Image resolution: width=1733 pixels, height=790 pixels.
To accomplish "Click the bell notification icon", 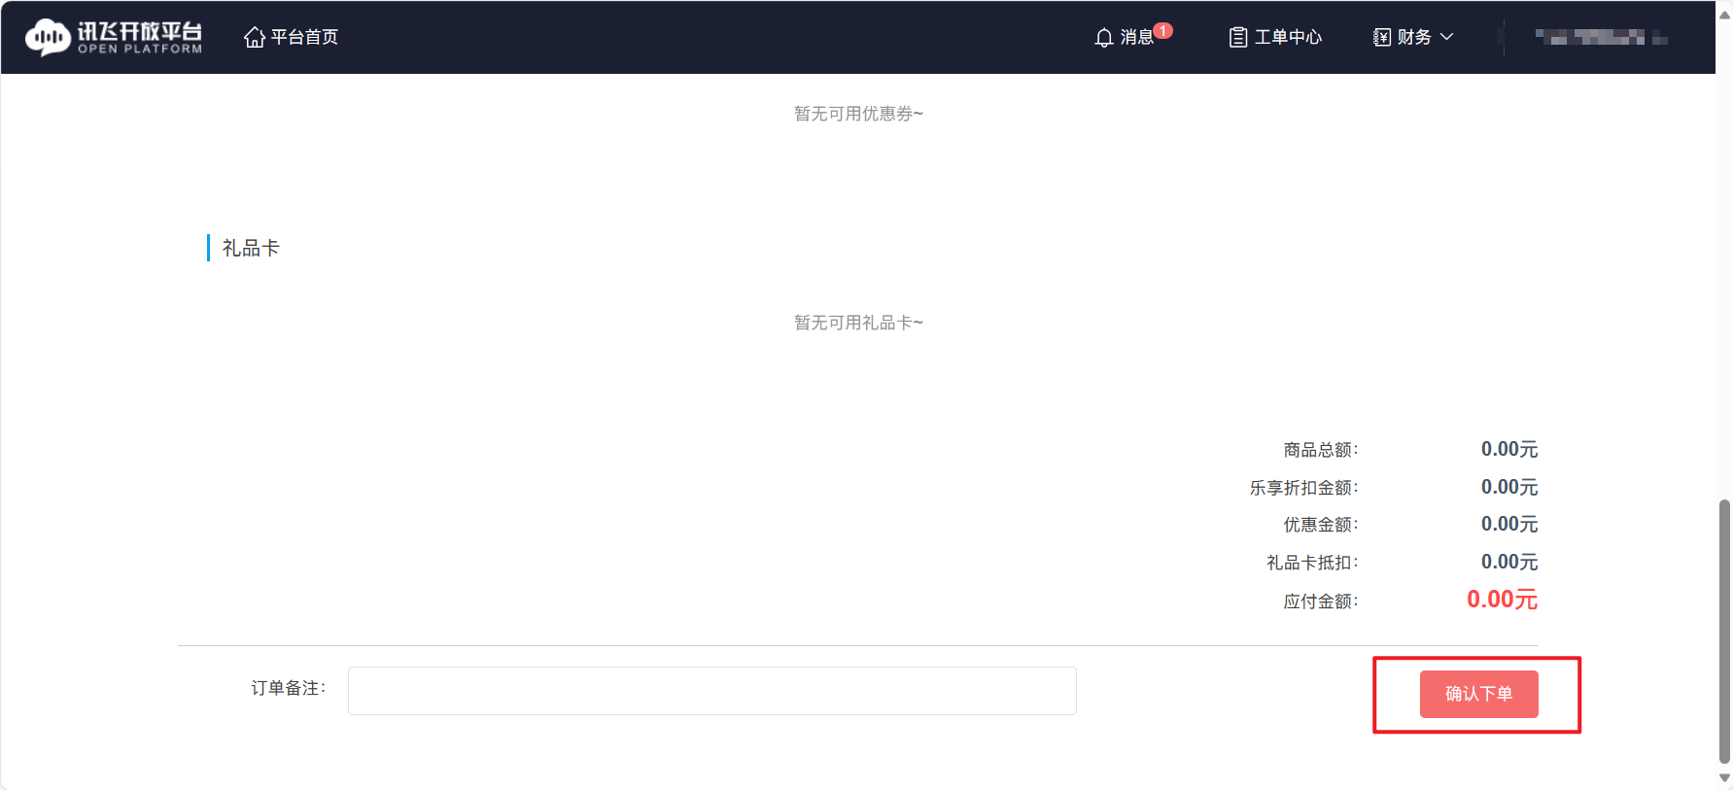I will pyautogui.click(x=1103, y=38).
